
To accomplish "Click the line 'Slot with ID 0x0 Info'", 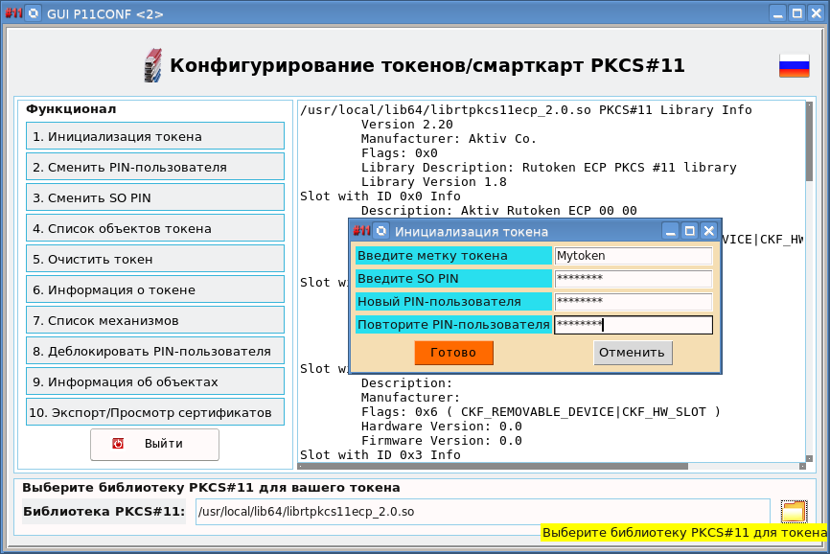I will 380,196.
